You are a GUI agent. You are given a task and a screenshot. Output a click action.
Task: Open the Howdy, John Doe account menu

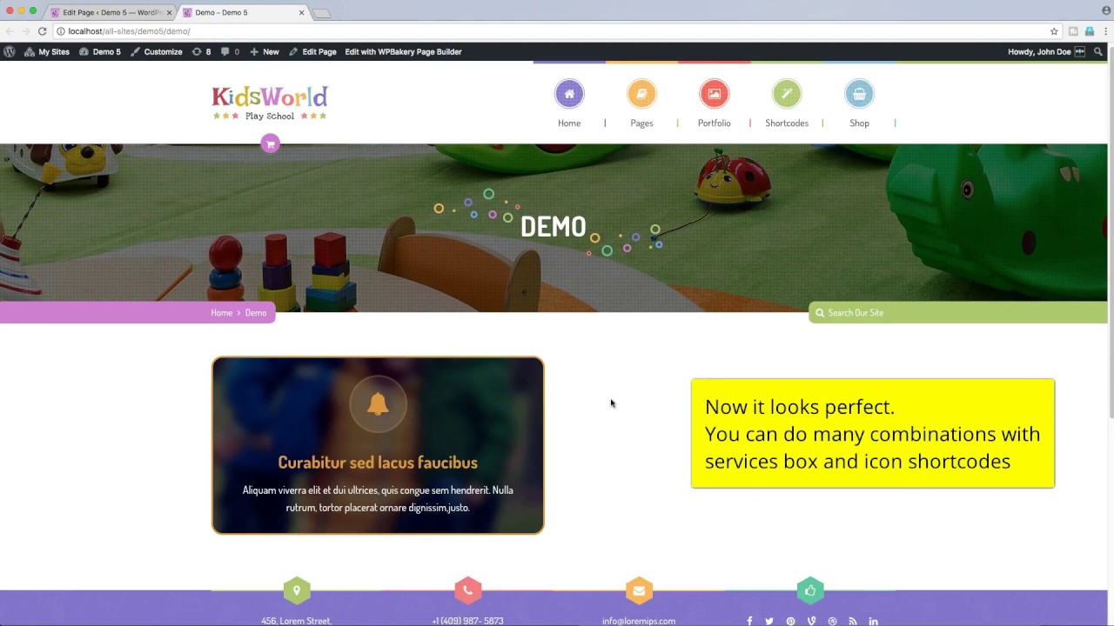click(x=1046, y=51)
